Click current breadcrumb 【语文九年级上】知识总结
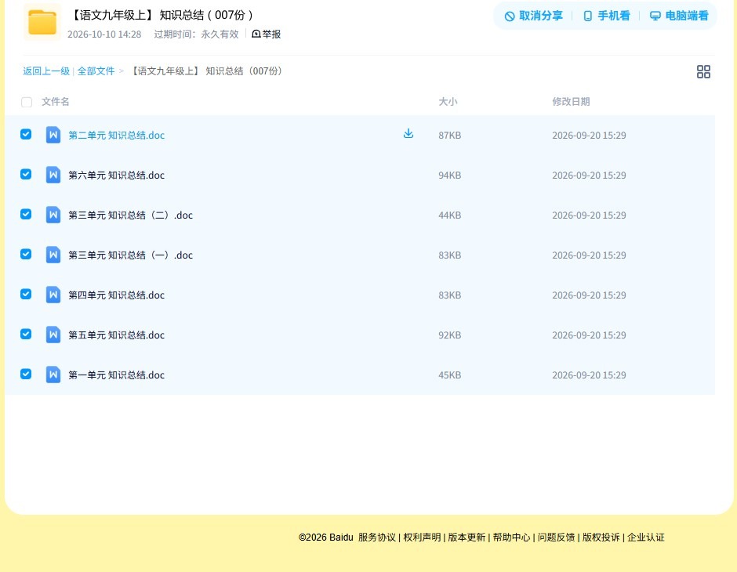 coord(206,71)
